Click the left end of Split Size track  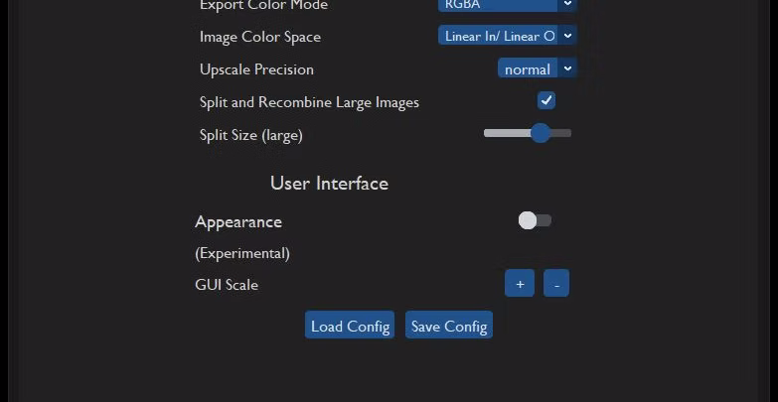[x=488, y=133]
